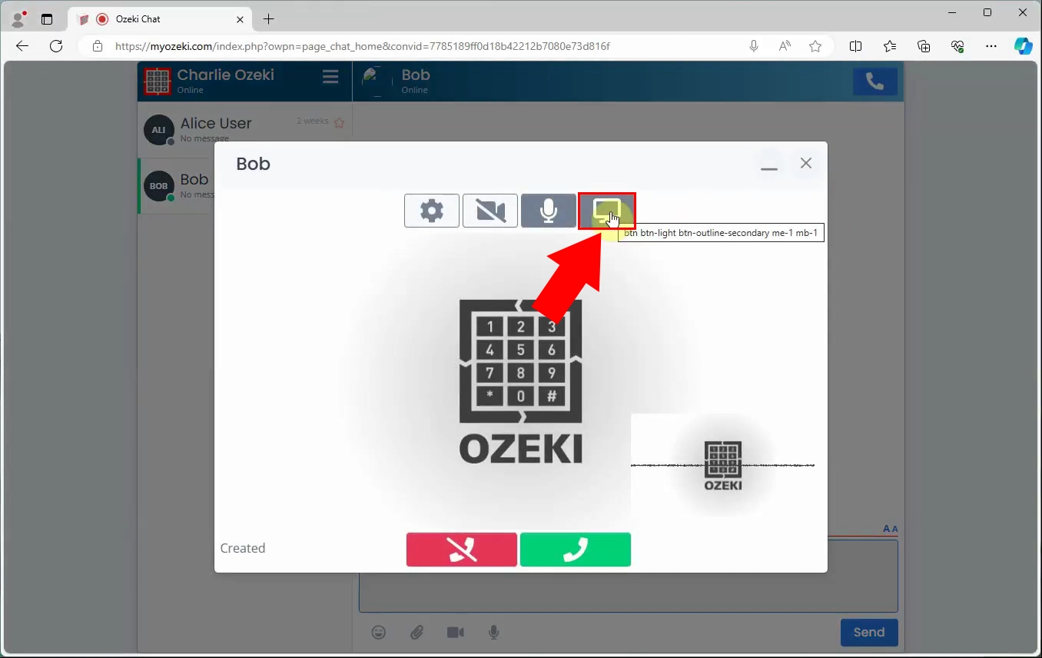
Task: Open emoji picker below message box
Action: (x=379, y=633)
